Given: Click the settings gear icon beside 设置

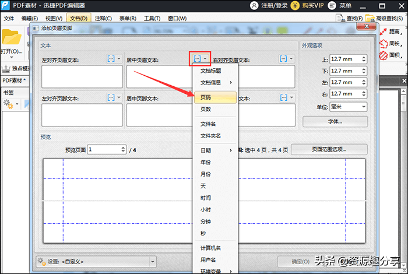Looking at the screenshot, I should click(x=41, y=262).
